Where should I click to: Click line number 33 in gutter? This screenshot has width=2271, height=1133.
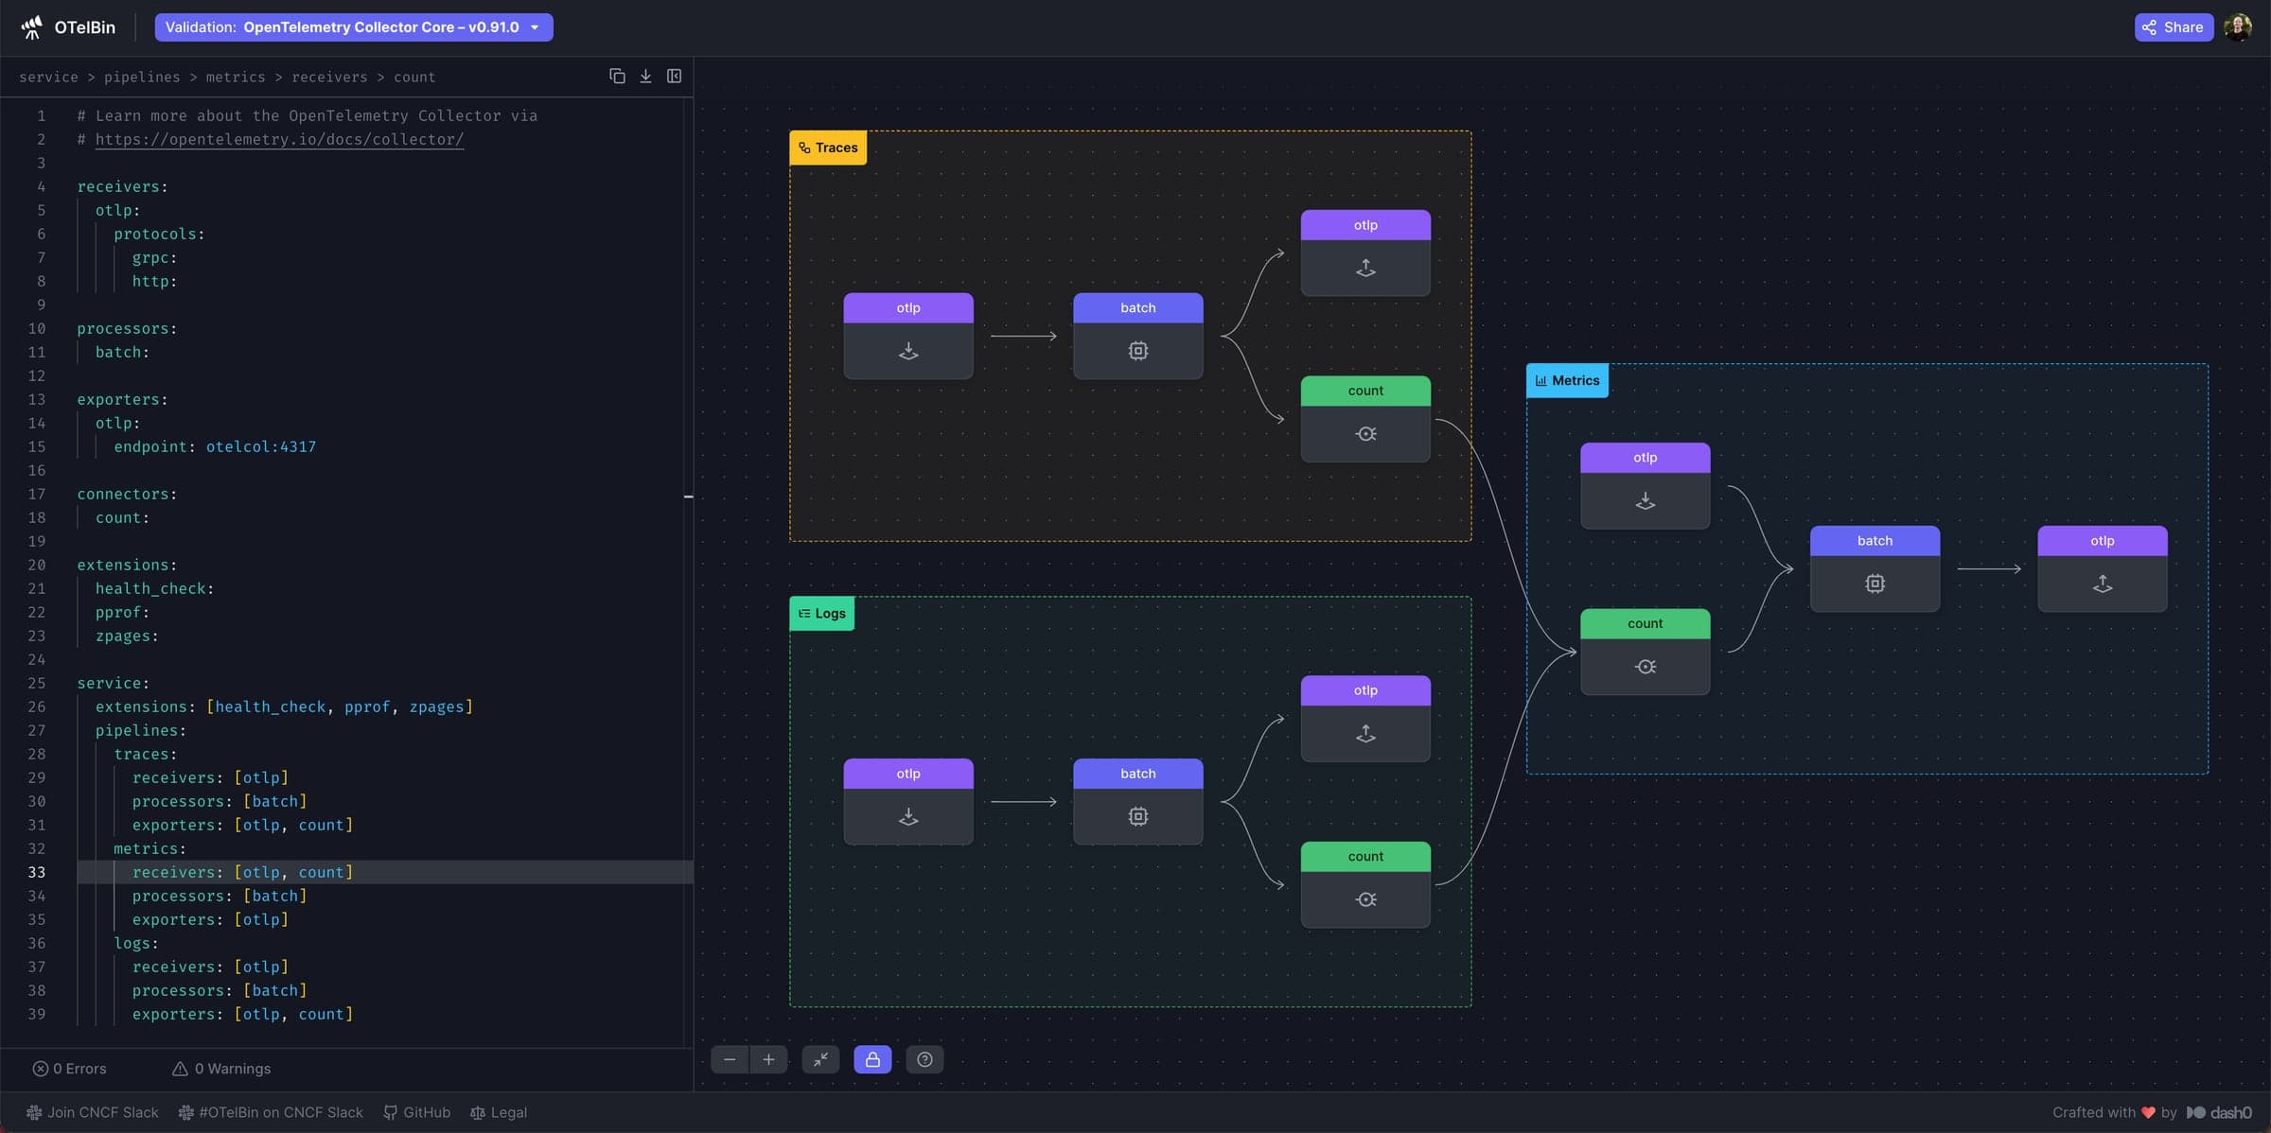(x=36, y=872)
